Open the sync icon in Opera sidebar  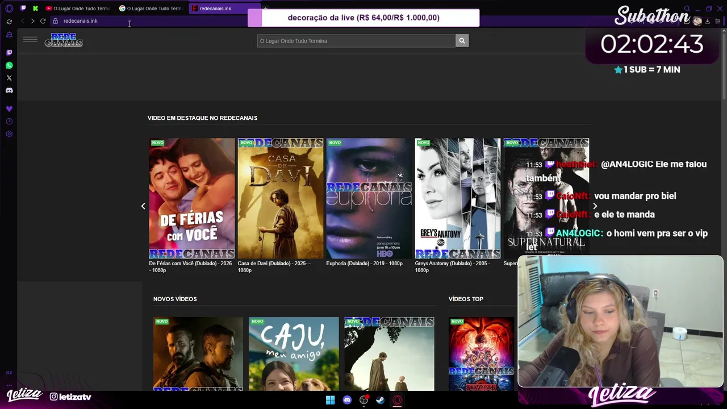point(9,22)
